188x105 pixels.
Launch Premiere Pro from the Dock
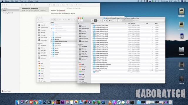point(63,102)
